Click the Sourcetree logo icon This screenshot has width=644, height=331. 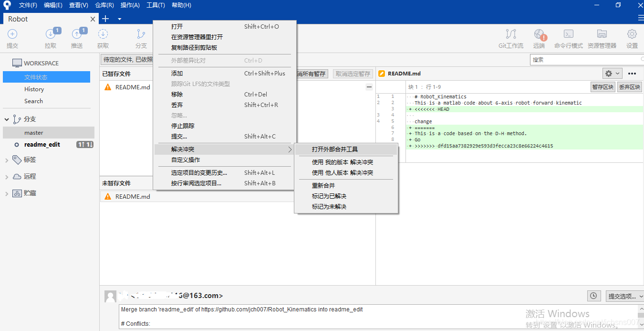[x=7, y=5]
